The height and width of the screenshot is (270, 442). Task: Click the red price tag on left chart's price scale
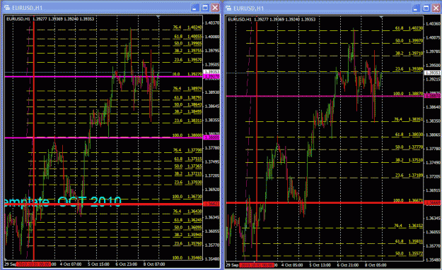211,204
